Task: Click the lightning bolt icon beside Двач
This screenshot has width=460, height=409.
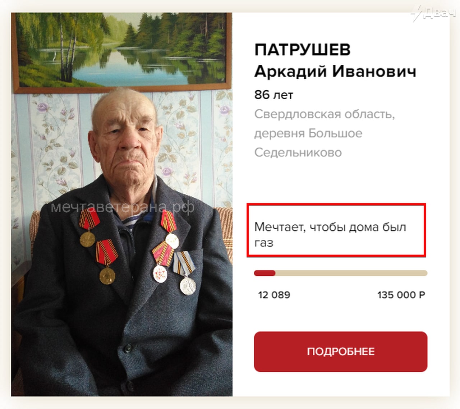Action: 417,14
